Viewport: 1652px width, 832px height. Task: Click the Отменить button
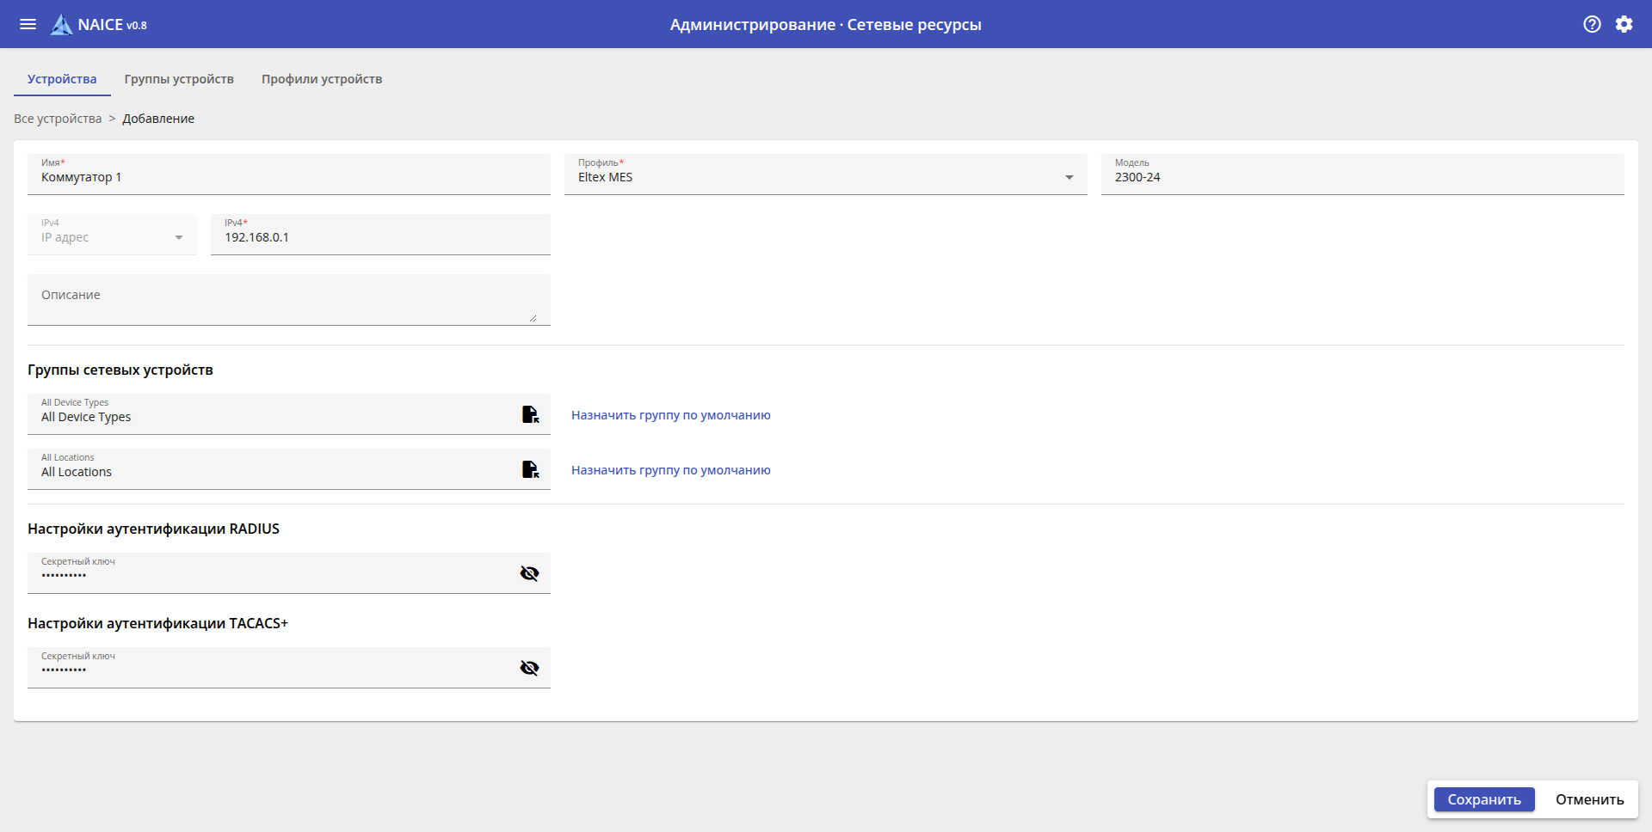coord(1590,799)
